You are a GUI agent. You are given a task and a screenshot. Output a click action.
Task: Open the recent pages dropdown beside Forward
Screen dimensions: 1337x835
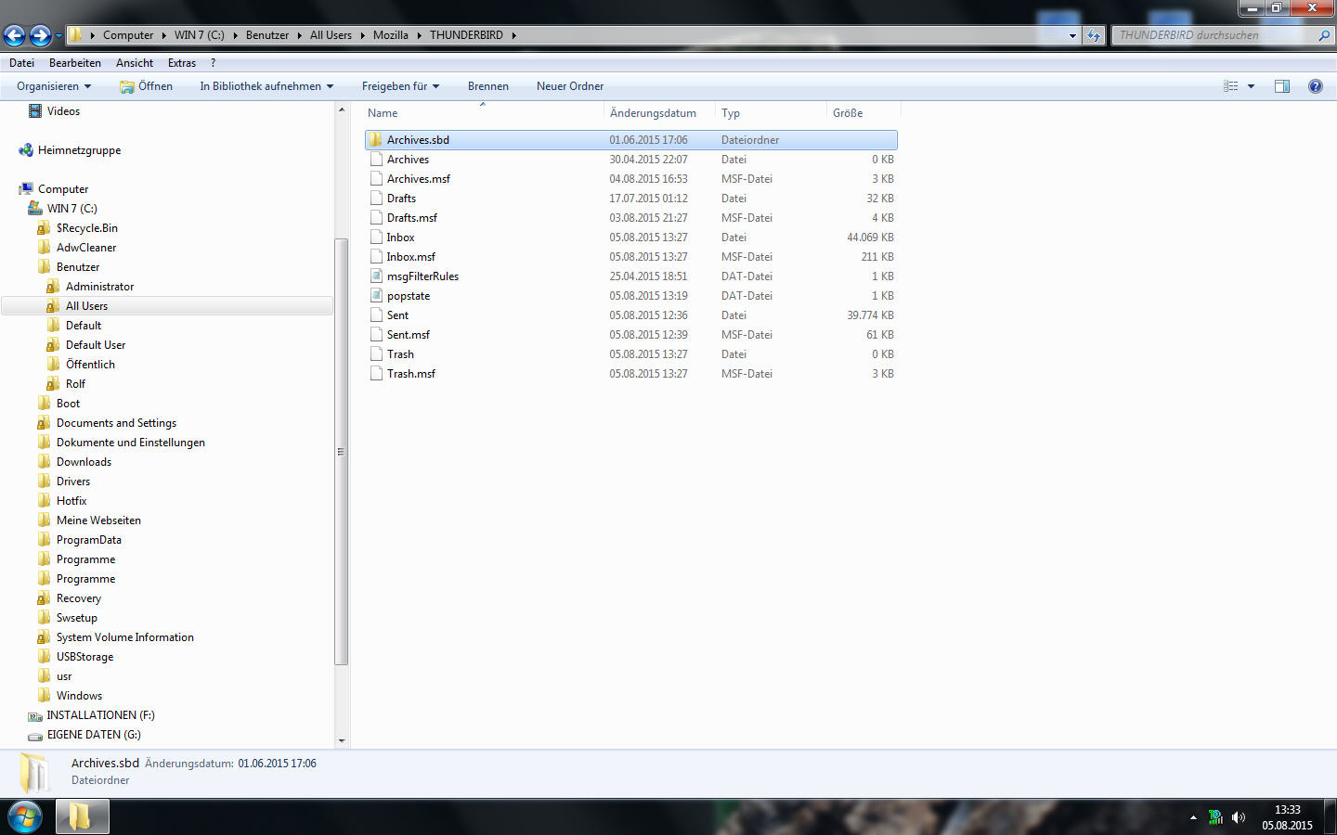click(58, 36)
